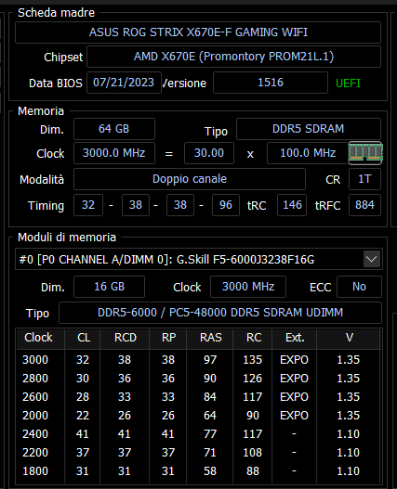The image size is (397, 489).
Task: Click the module clock 3000 MHz value
Action: point(248,287)
